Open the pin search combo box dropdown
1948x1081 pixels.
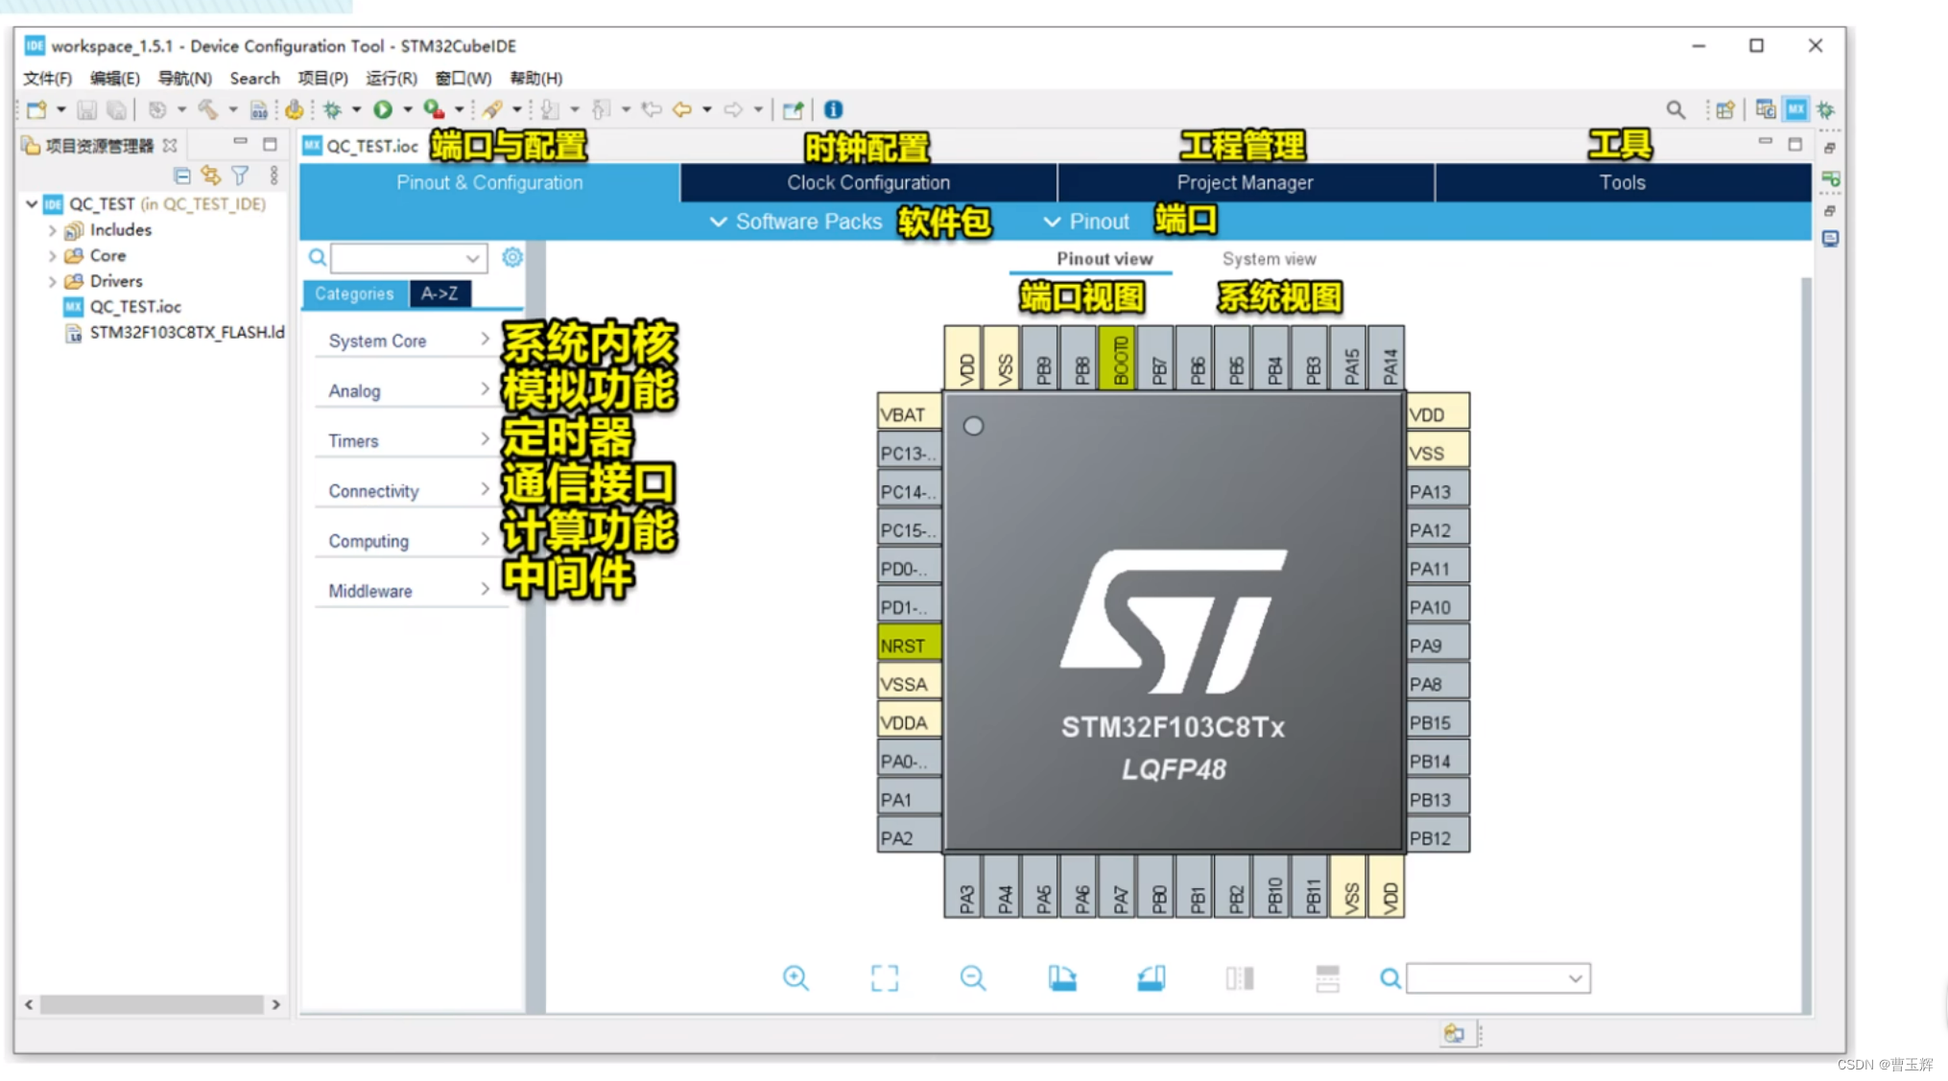[1575, 978]
